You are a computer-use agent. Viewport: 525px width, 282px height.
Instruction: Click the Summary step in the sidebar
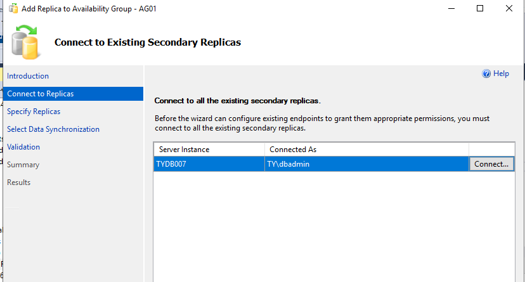pos(23,165)
